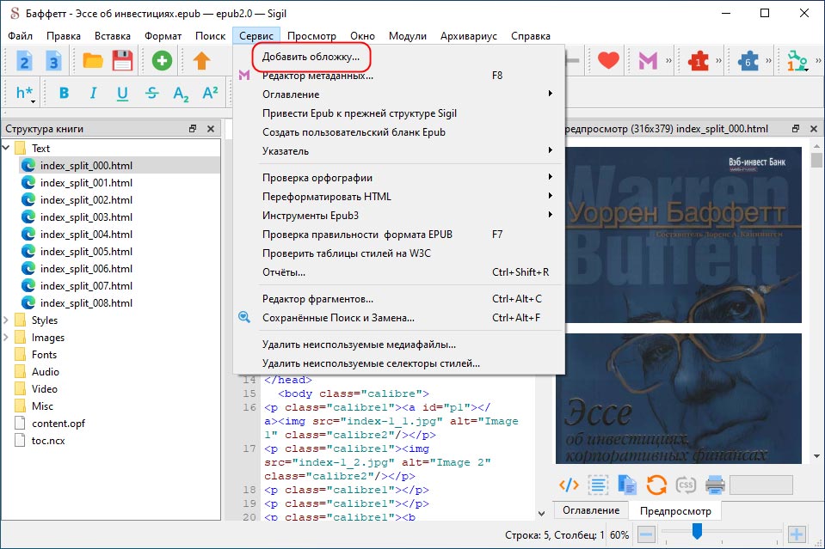Click the zoom slider handle
Screen dimensions: 825x549
point(697,531)
